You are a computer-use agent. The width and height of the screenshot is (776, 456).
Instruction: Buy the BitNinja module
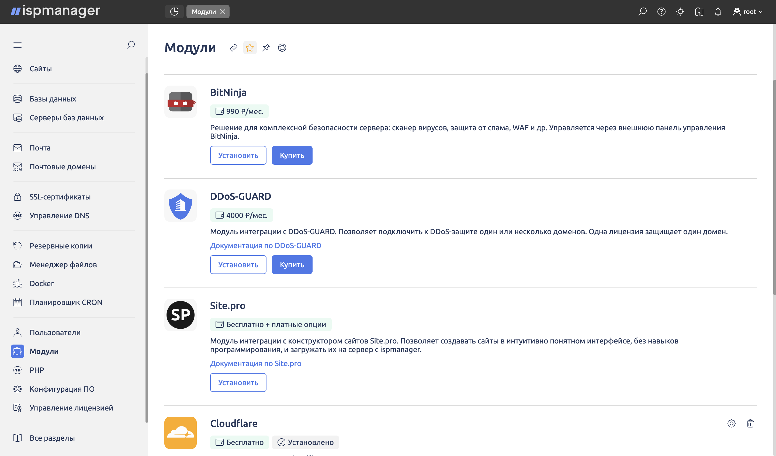[x=292, y=155]
